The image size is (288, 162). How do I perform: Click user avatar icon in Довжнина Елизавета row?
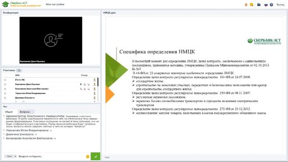pos(94,98)
